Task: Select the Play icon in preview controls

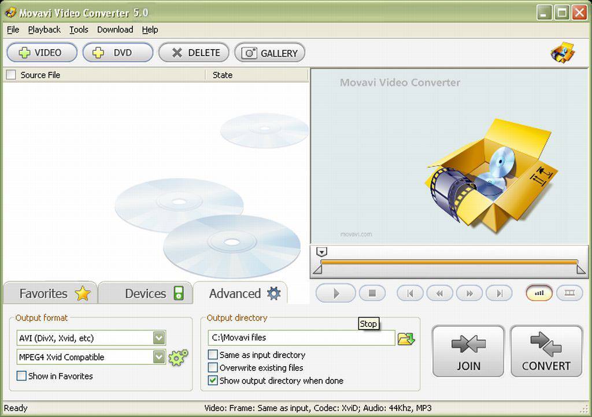Action: [335, 293]
